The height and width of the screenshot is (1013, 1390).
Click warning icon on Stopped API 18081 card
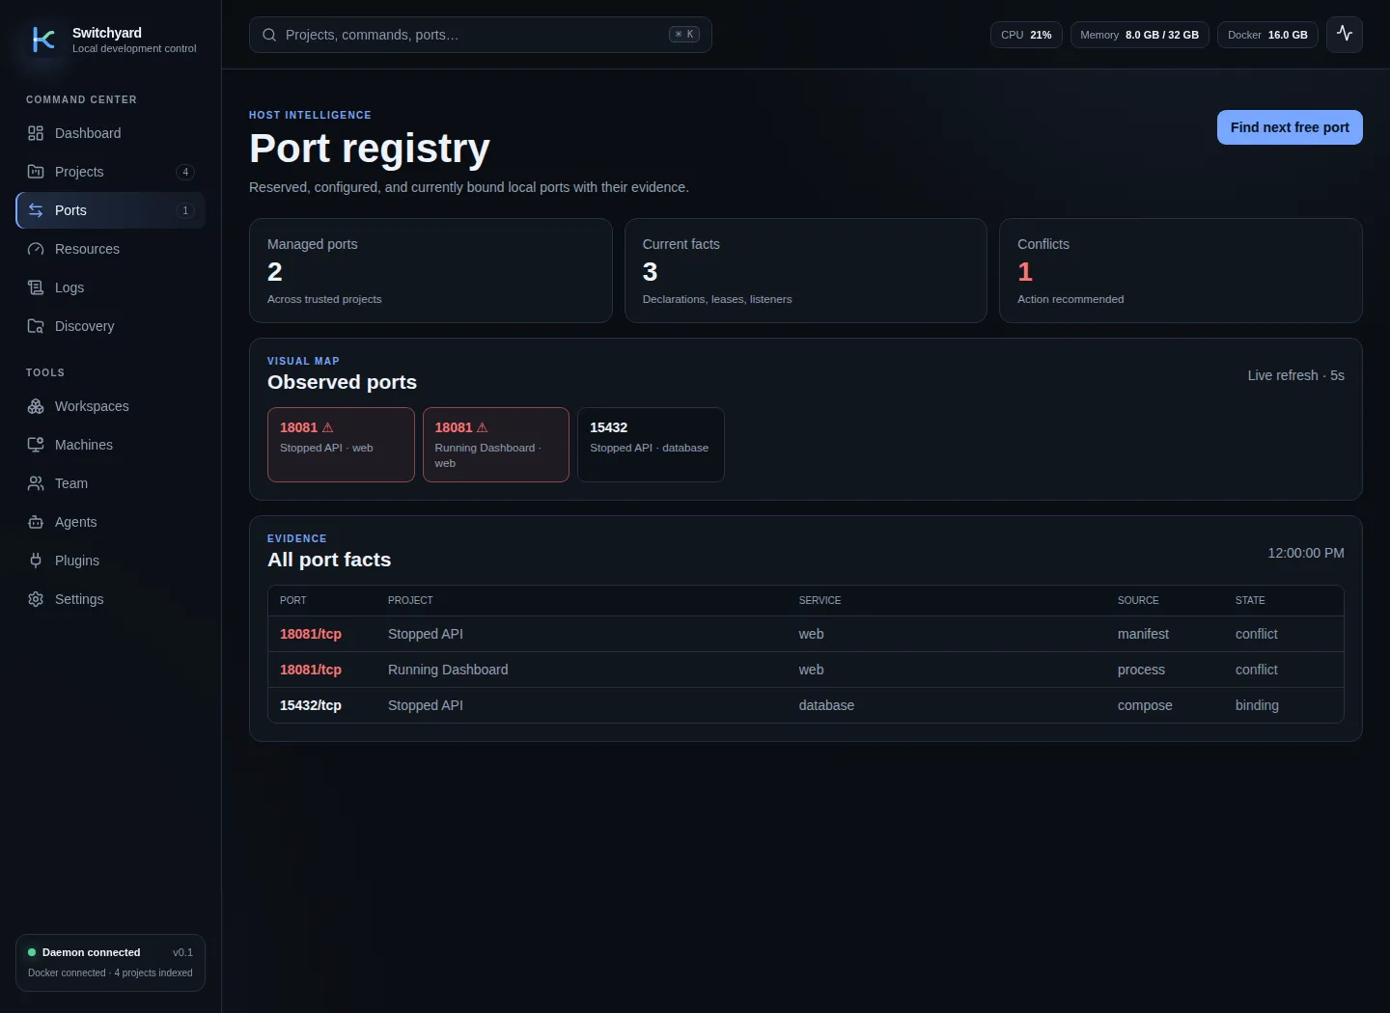(x=327, y=427)
